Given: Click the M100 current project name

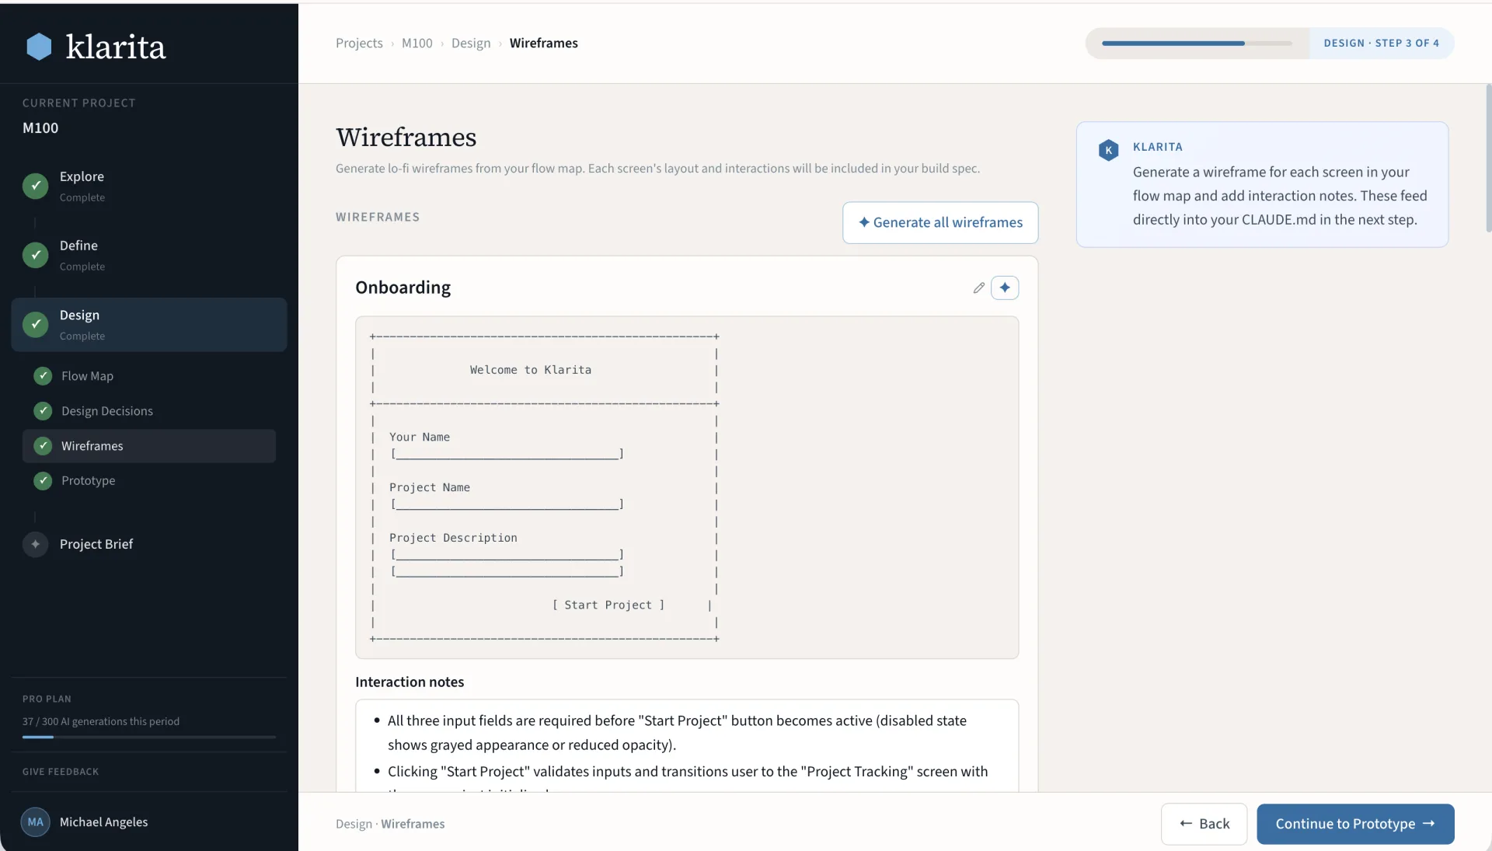Looking at the screenshot, I should tap(40, 128).
